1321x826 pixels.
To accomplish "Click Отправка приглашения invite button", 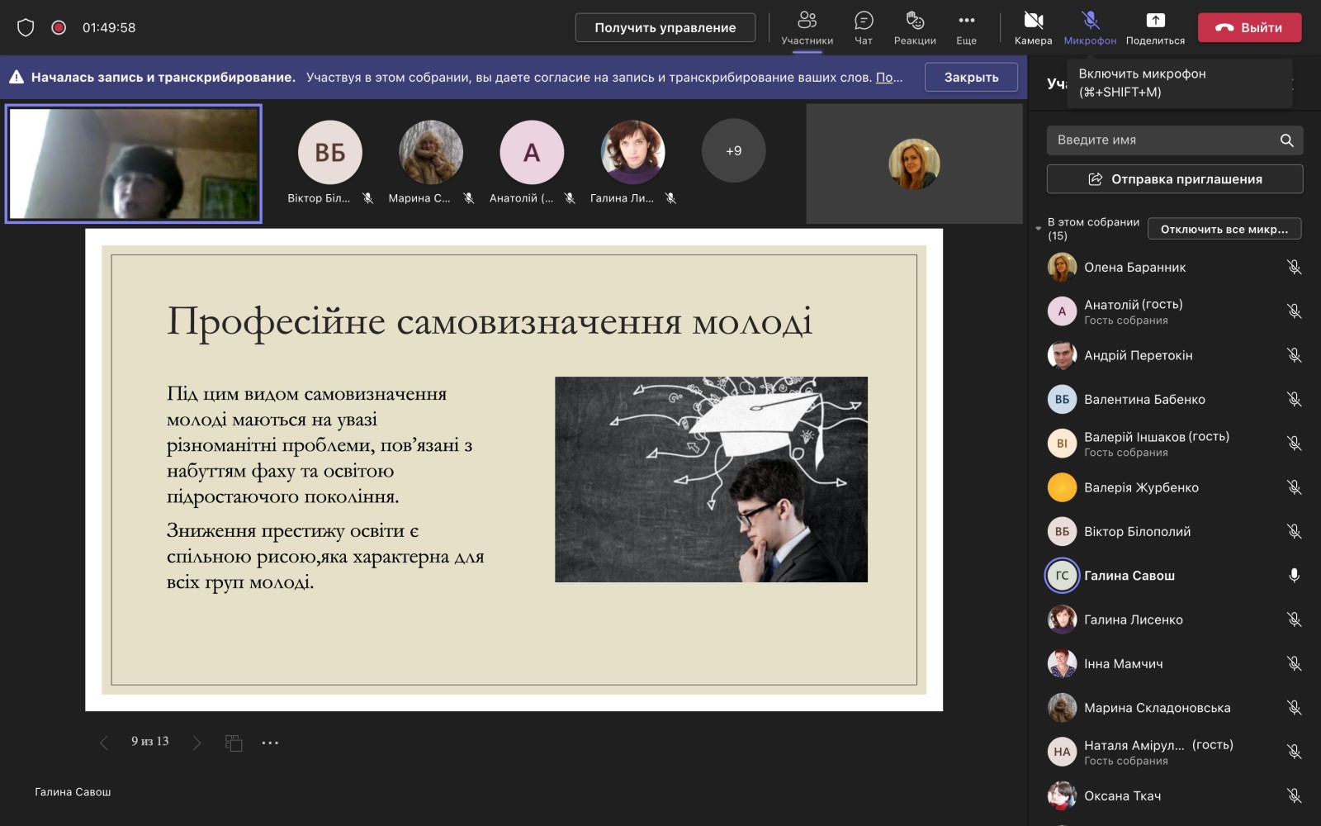I will [1174, 179].
